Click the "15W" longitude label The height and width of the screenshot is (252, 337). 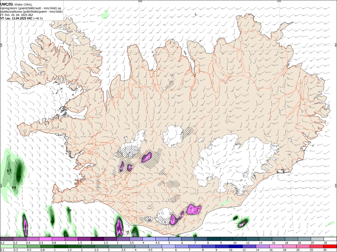(279, 1)
